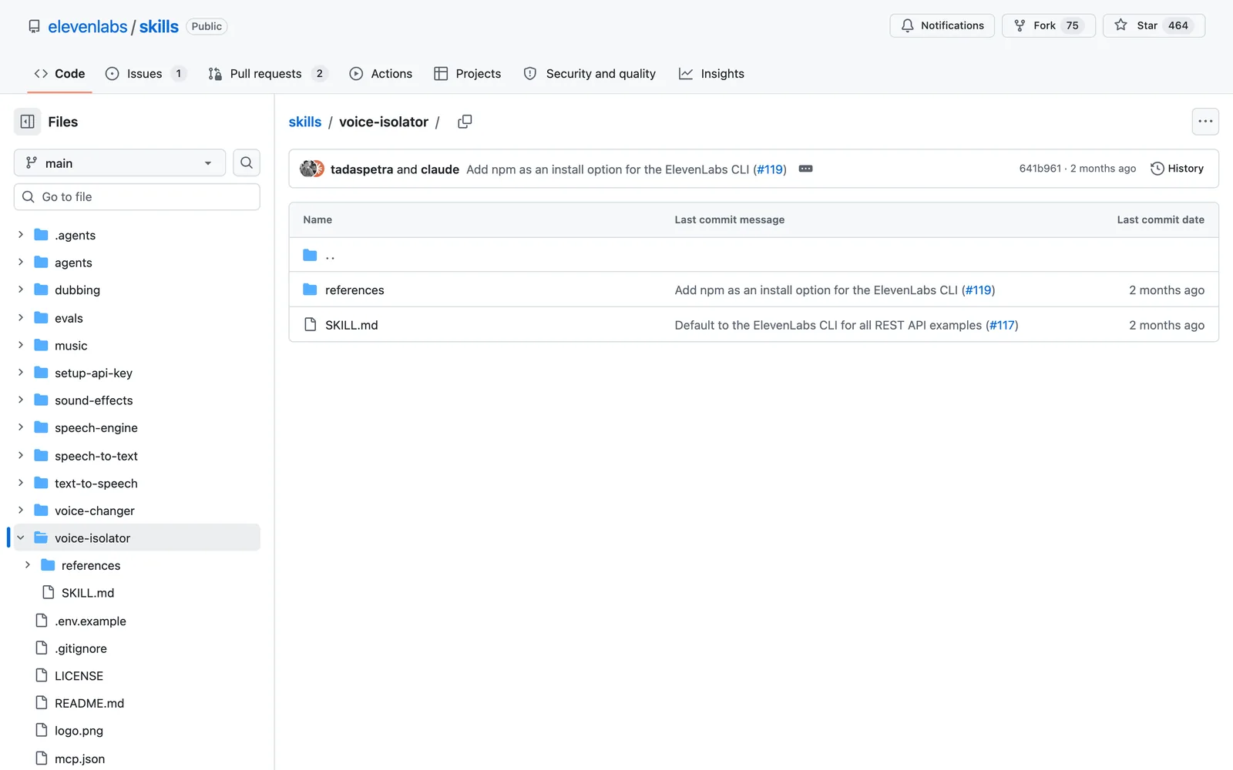Expand the speech-engine folder chevron
This screenshot has height=770, width=1233.
(x=21, y=427)
